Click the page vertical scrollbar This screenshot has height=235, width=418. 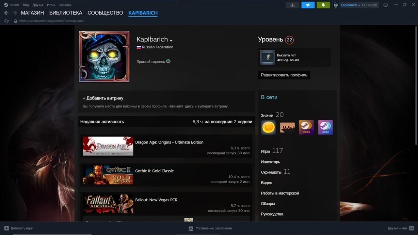(x=416, y=85)
